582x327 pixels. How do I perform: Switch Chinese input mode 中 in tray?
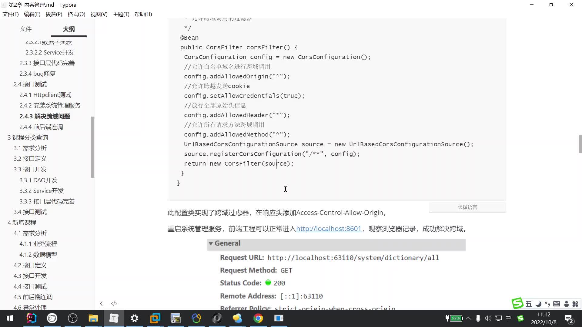(x=508, y=318)
